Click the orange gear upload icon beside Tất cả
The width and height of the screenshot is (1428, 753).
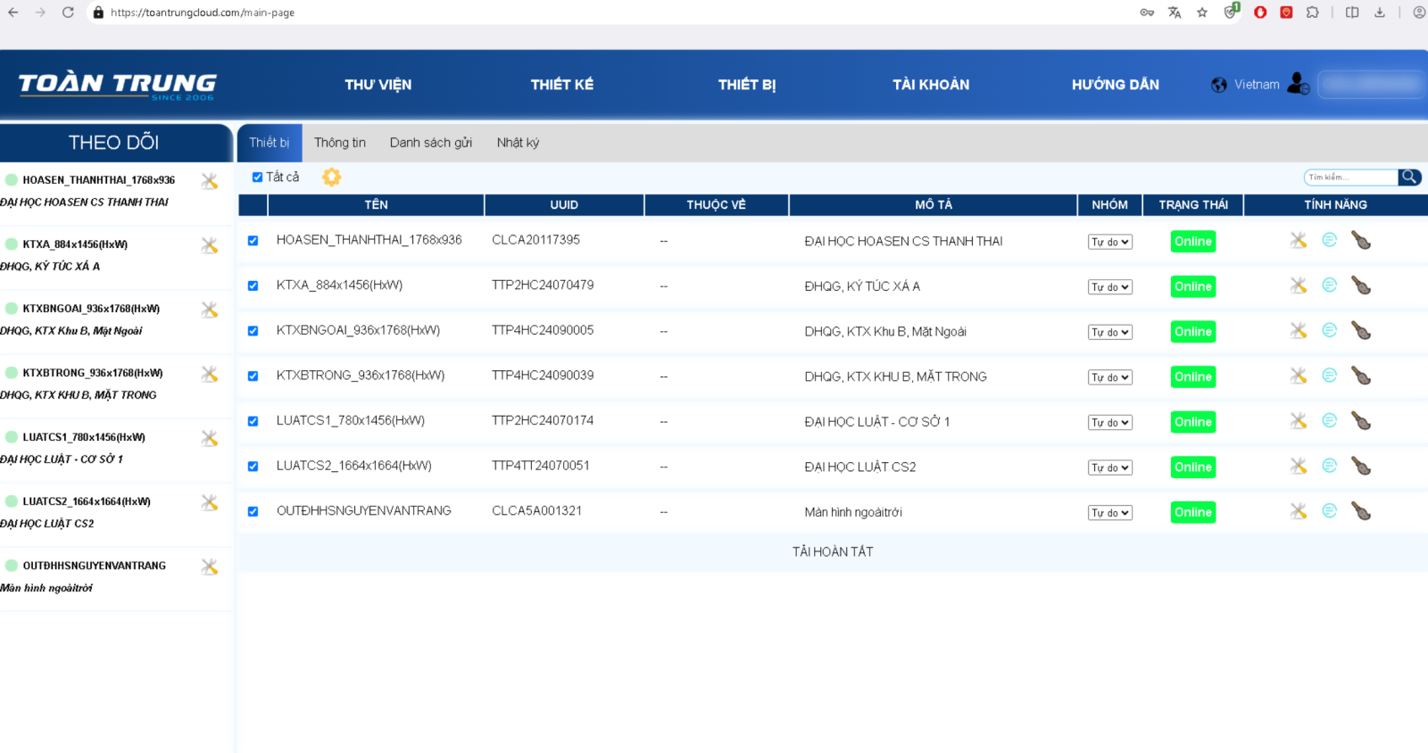331,178
